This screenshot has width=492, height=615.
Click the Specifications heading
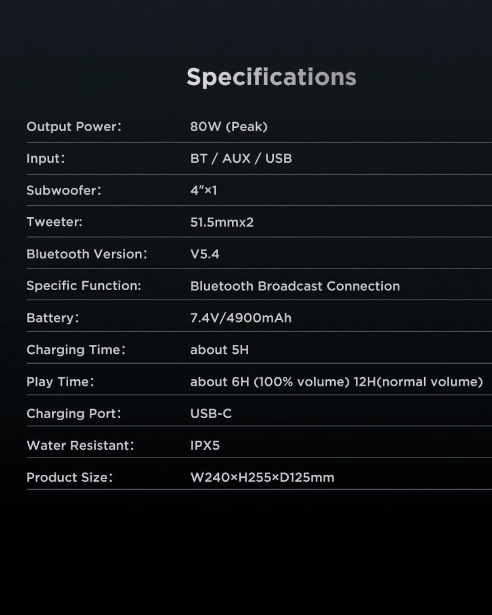coord(271,77)
